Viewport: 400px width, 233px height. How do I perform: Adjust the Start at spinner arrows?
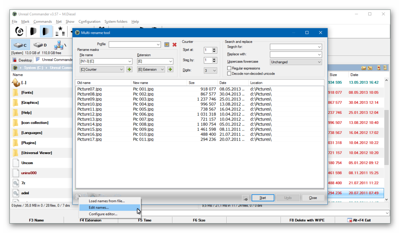click(214, 50)
